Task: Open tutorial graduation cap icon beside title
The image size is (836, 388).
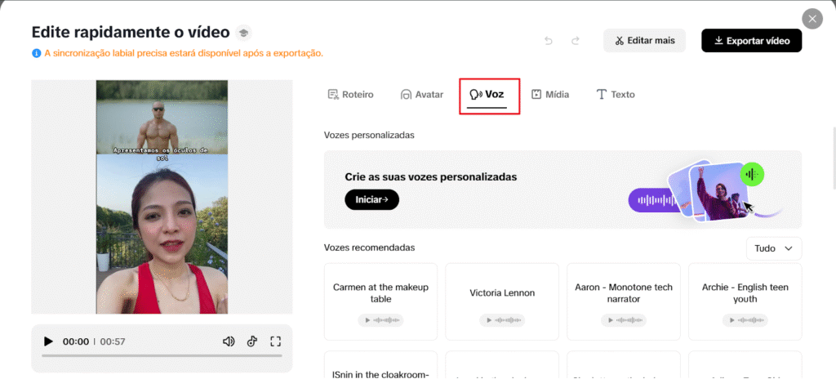Action: [x=243, y=33]
